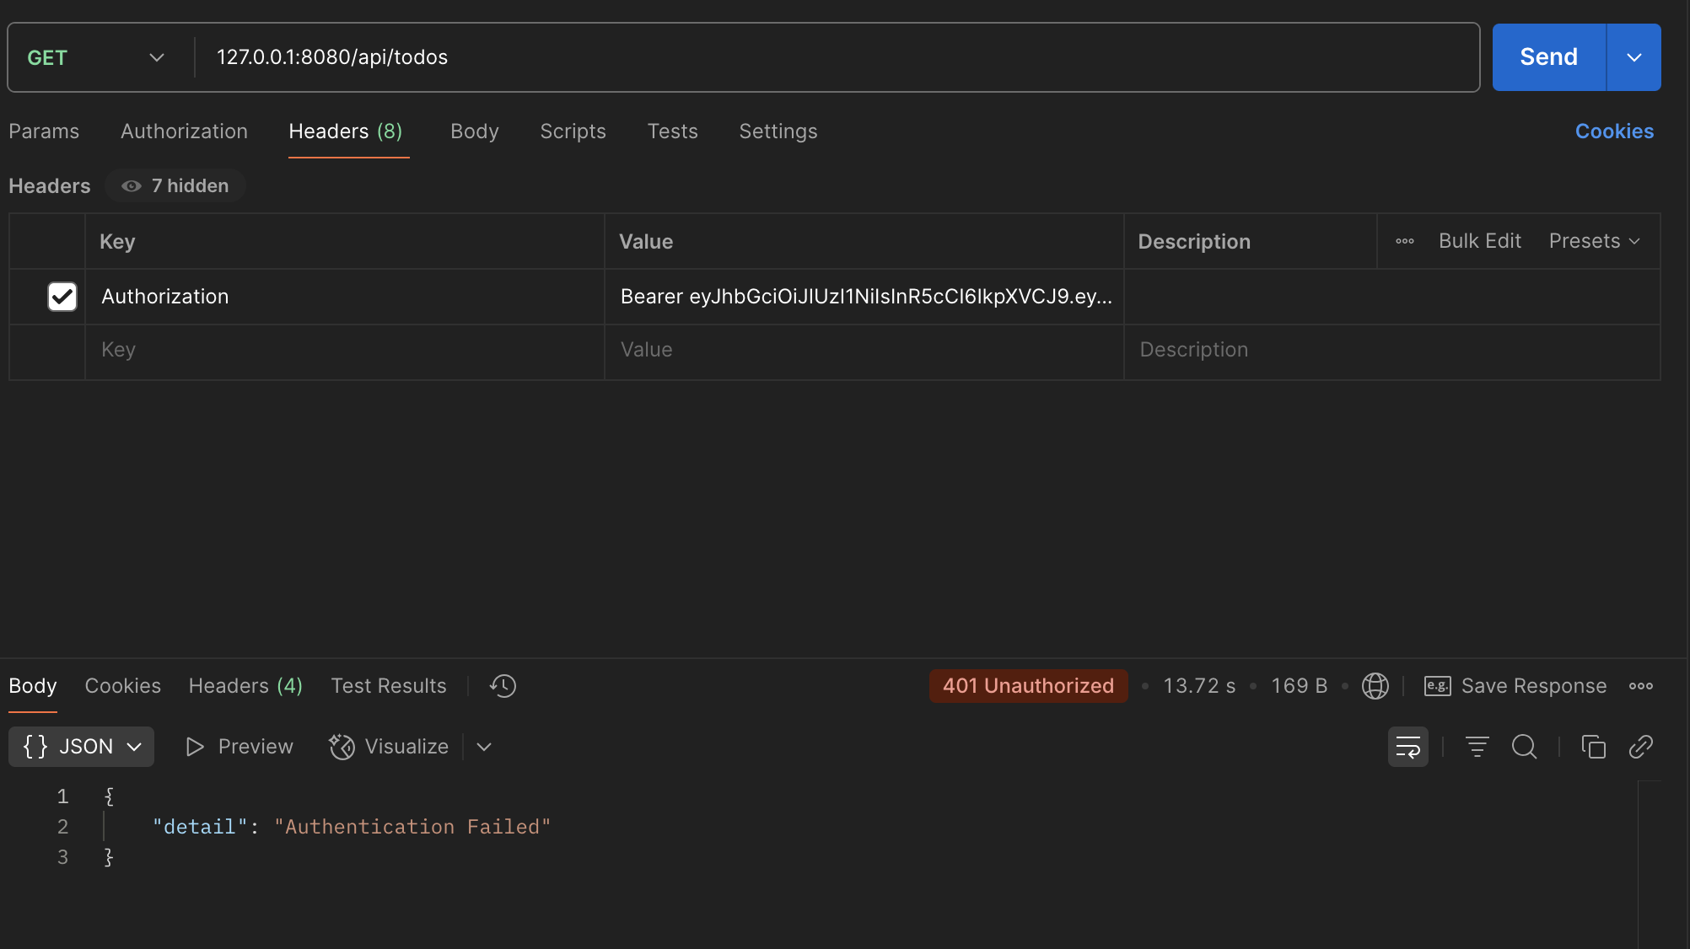Uncheck the Authorization header checkbox
The image size is (1690, 949).
coord(62,297)
